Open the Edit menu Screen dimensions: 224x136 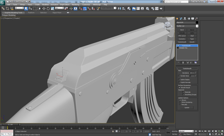point(9,5)
